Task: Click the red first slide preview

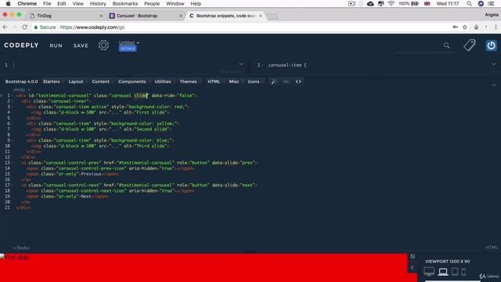Action: [204, 268]
